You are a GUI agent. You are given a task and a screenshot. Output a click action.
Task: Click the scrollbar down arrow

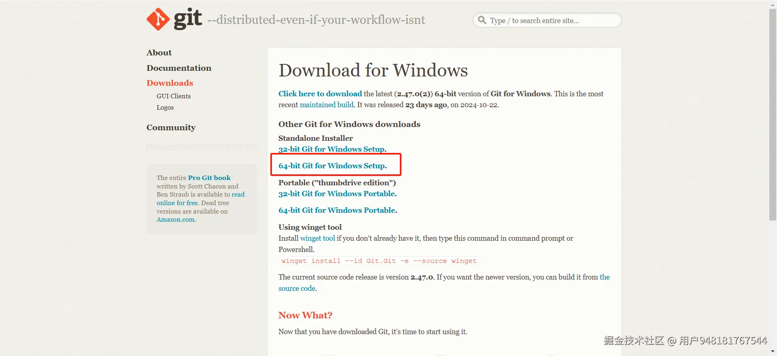(x=773, y=352)
